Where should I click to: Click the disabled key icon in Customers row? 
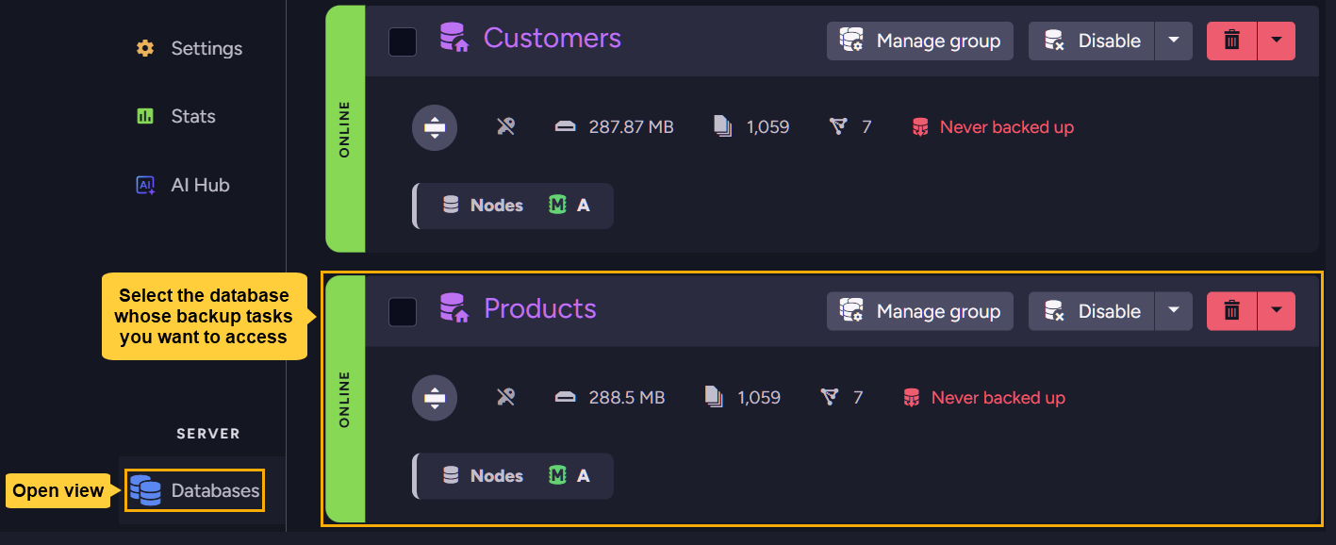coord(505,125)
